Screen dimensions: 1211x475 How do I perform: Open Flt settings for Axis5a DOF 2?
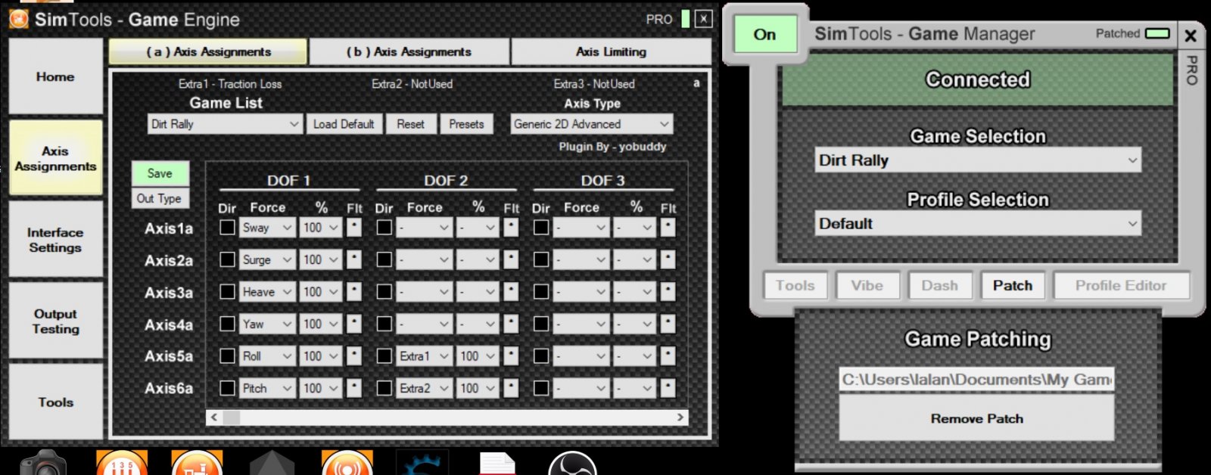click(512, 355)
